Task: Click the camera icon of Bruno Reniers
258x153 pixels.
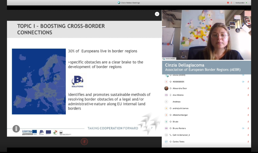Action: tap(243, 128)
